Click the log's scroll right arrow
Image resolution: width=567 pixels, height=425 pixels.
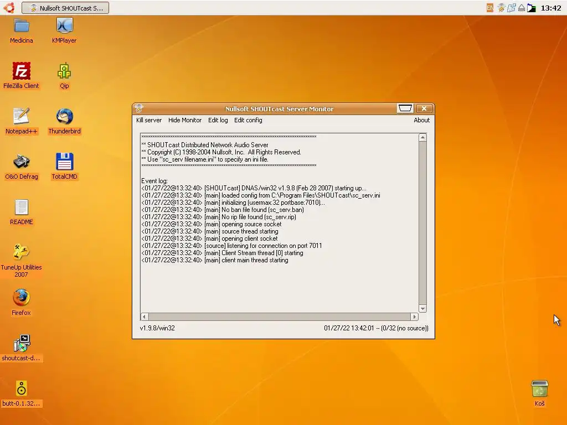coord(414,317)
